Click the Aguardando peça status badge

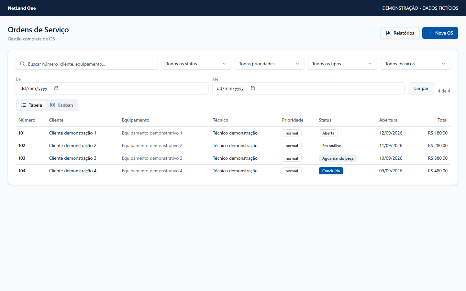coord(338,158)
